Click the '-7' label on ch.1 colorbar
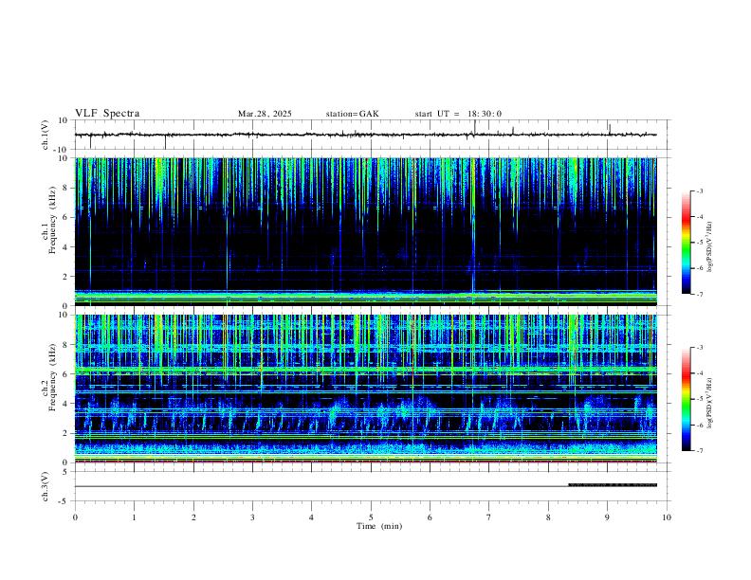Image resolution: width=751 pixels, height=580 pixels. pos(699,294)
